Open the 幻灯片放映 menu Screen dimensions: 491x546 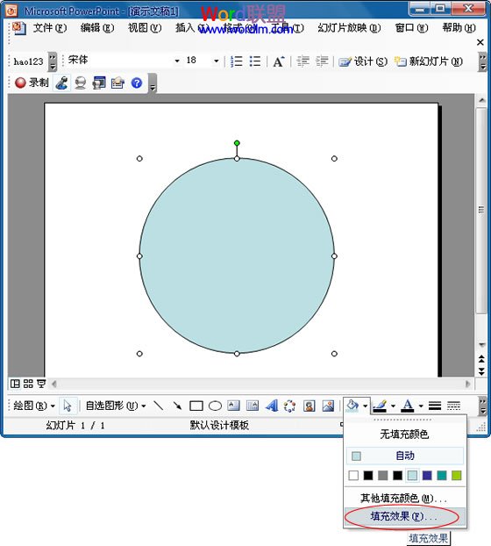[x=349, y=27]
